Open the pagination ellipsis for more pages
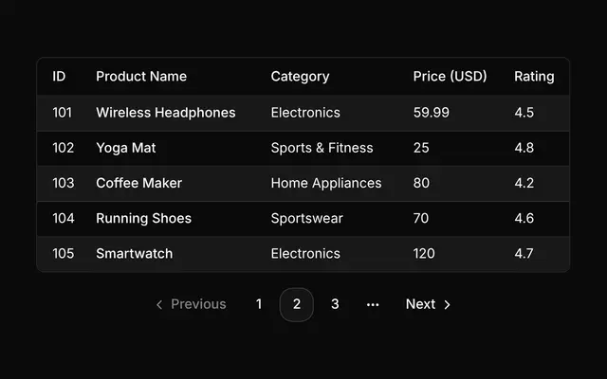The height and width of the screenshot is (379, 607). coord(373,305)
